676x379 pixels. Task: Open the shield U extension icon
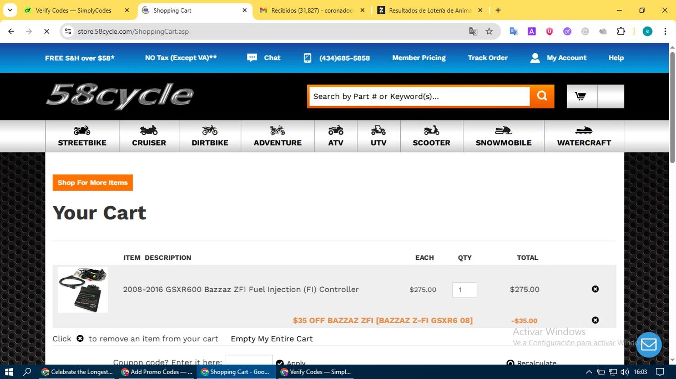[x=549, y=31]
